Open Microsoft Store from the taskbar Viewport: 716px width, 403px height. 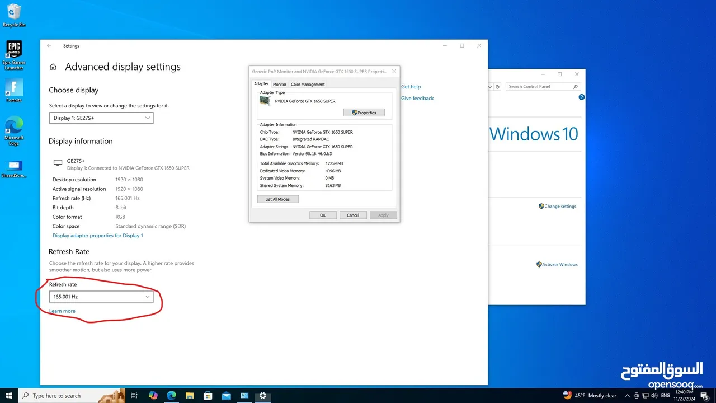click(x=208, y=396)
